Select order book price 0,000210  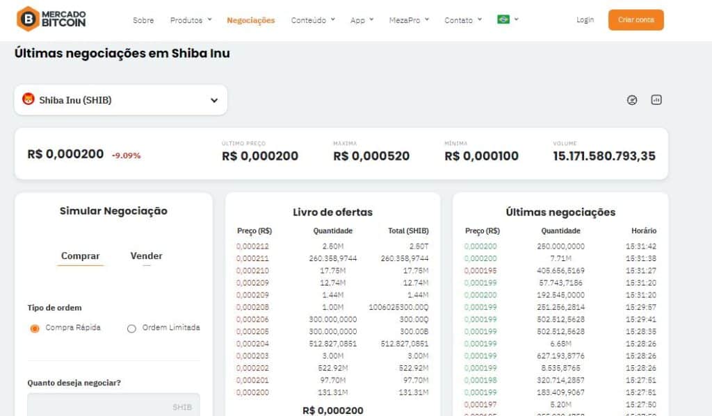252,271
